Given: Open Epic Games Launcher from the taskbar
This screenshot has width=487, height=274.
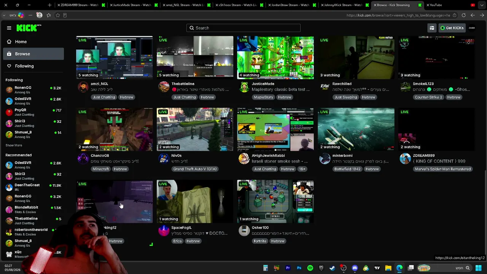Looking at the screenshot, I should click(x=321, y=268).
